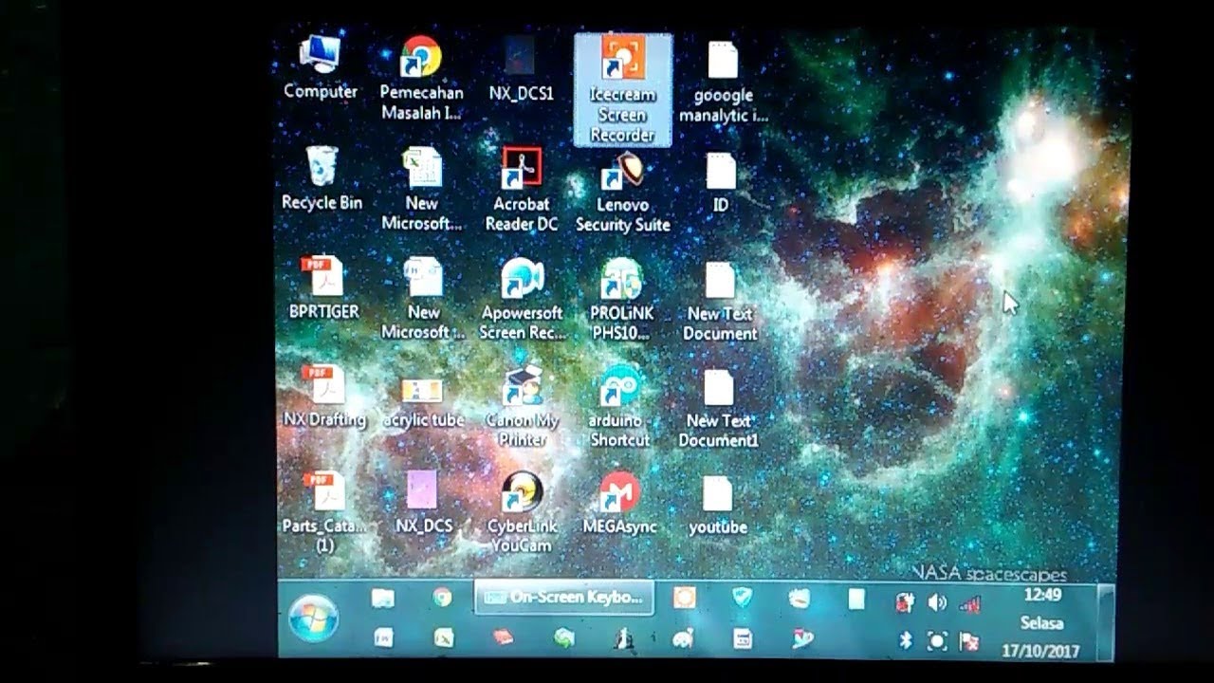The image size is (1214, 683).
Task: Open the Paint palette taskbar icon
Action: tap(681, 639)
